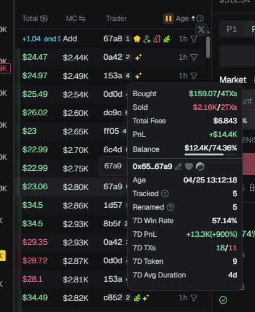255x312 pixels.
Task: Click Total column header
Action: click(30, 18)
